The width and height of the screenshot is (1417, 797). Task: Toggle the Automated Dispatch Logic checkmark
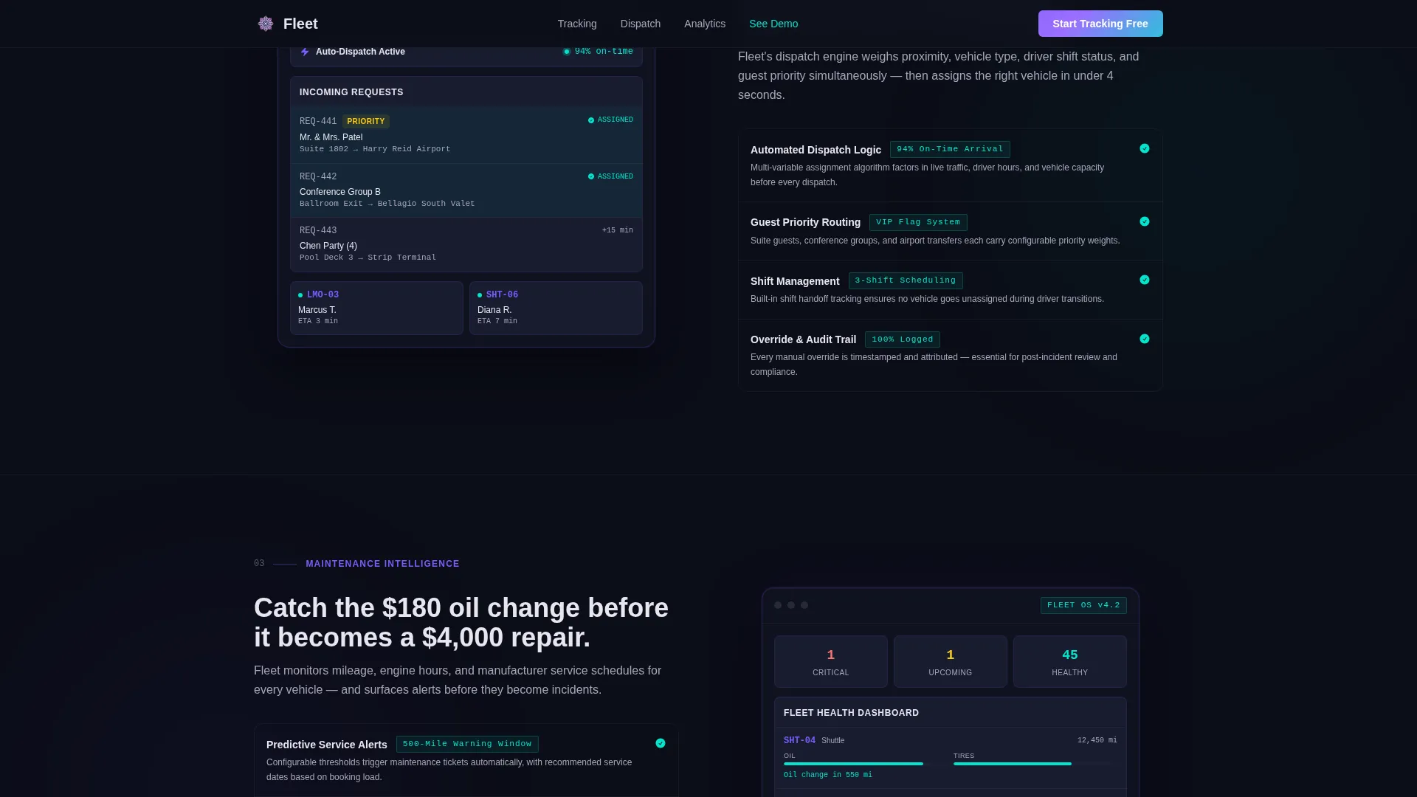coord(1145,148)
